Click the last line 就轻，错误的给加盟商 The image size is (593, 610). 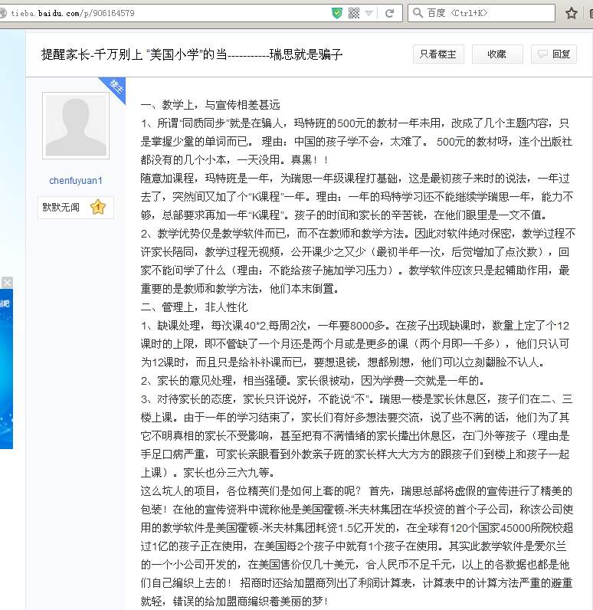pyautogui.click(x=234, y=601)
